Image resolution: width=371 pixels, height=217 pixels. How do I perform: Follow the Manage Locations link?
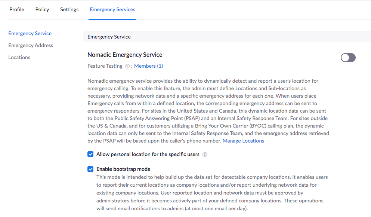pyautogui.click(x=243, y=141)
